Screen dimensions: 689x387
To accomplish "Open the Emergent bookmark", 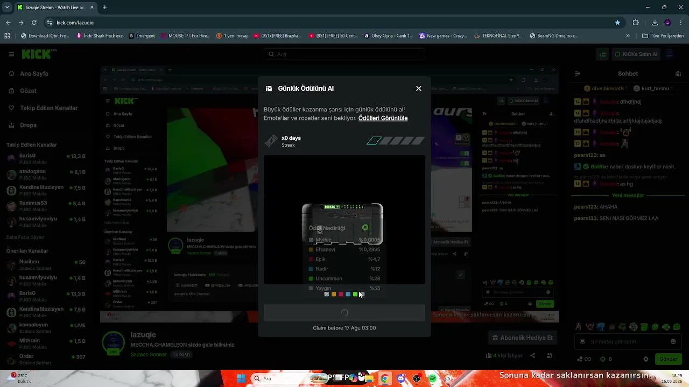I will point(142,36).
